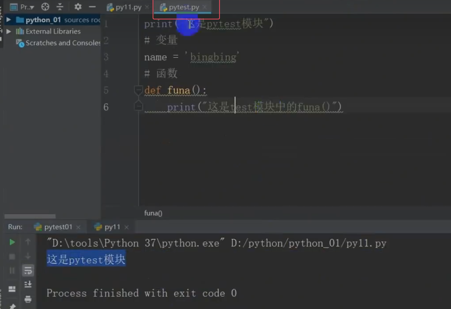Pin the Run tool window tab
Image resolution: width=451 pixels, height=309 pixels.
click(12, 306)
